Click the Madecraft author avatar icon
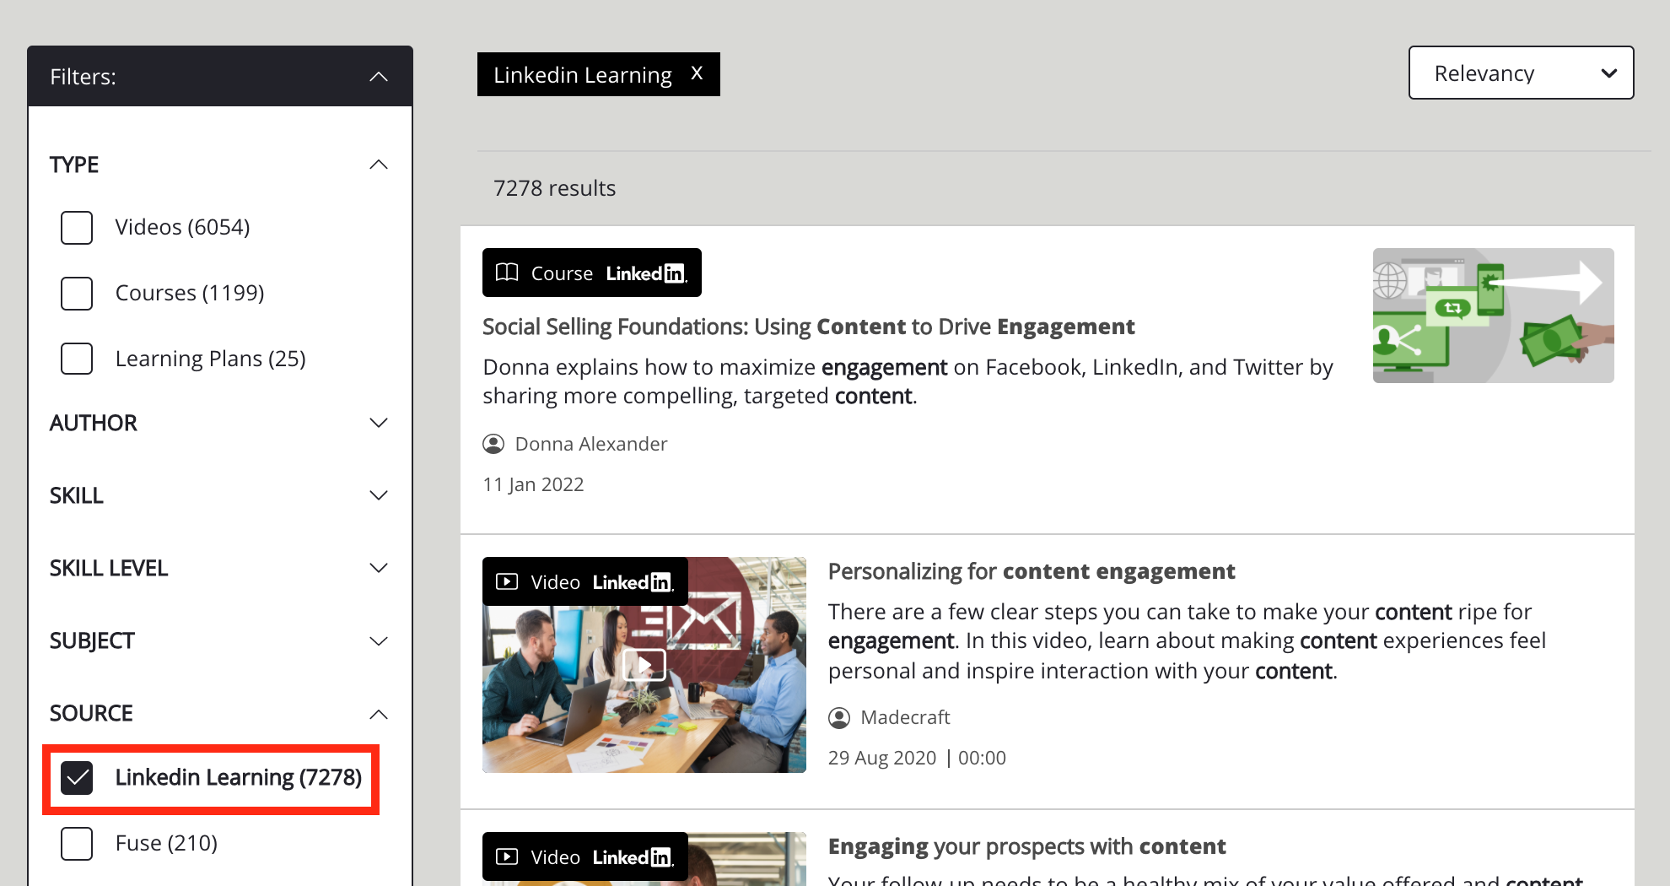This screenshot has width=1670, height=886. (x=839, y=717)
